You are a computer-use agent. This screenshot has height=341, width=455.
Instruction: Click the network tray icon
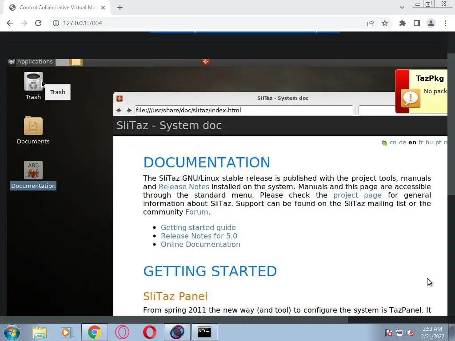[x=399, y=333]
